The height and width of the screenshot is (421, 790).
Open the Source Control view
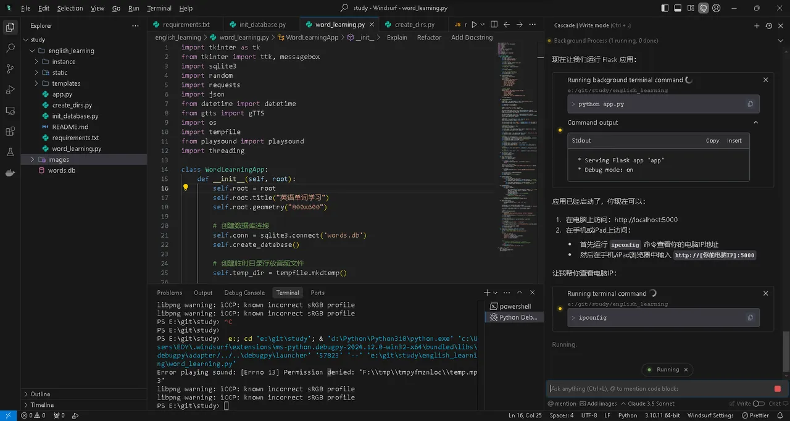pos(10,69)
